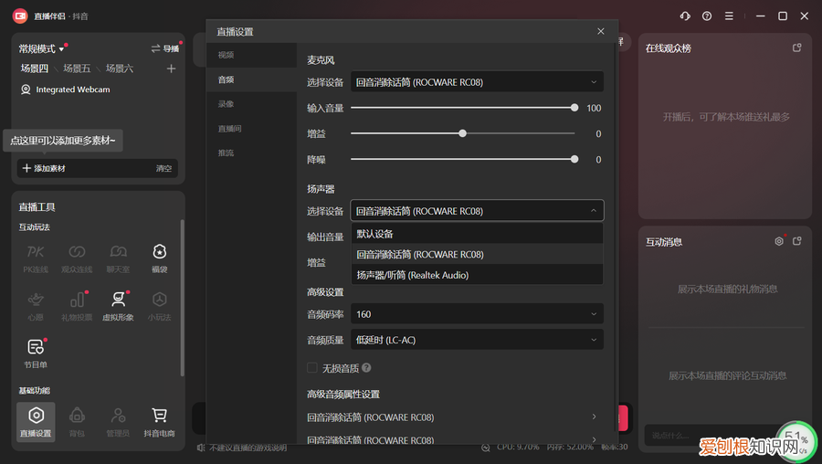Viewport: 822px width, 464px height.
Task: Open the 节目单 program list tool
Action: point(36,353)
